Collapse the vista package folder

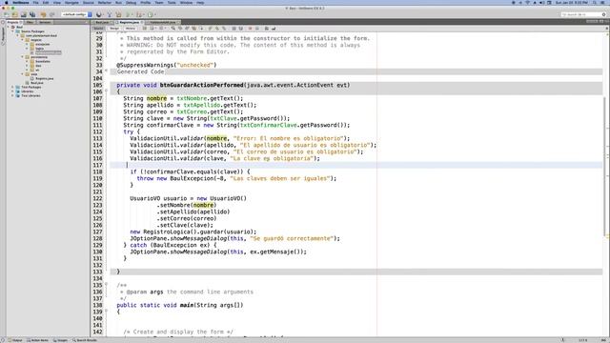[x=22, y=74]
